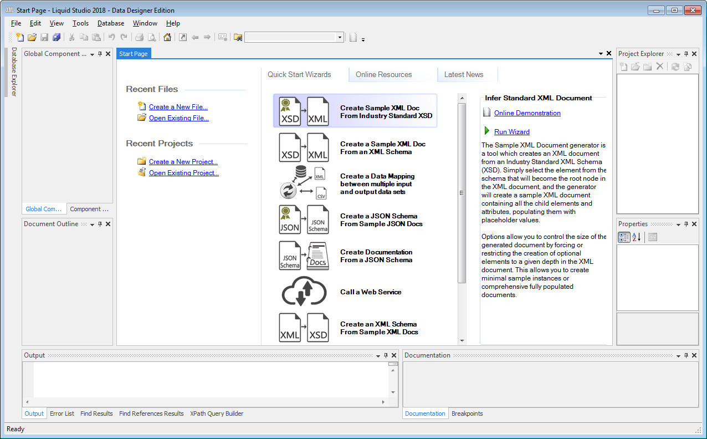The width and height of the screenshot is (707, 439).
Task: Open the Document Outline panel options dropdown arrow
Action: tap(92, 224)
